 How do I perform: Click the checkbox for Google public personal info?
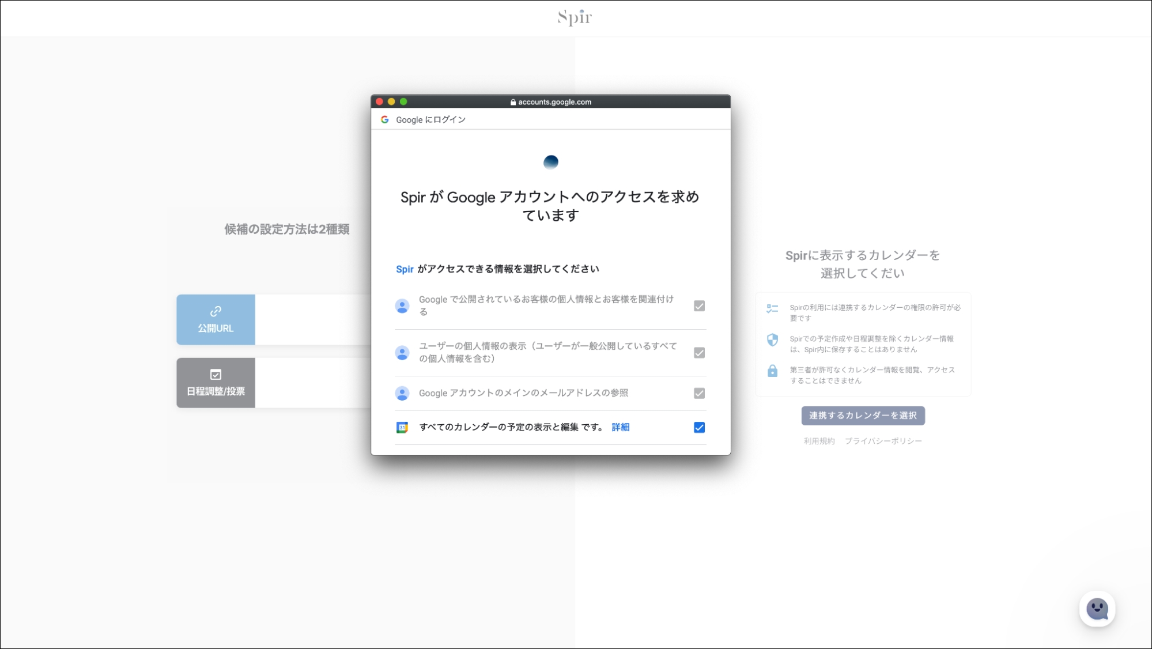tap(698, 306)
